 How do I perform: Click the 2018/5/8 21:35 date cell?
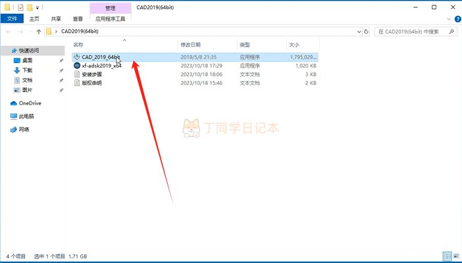(198, 57)
